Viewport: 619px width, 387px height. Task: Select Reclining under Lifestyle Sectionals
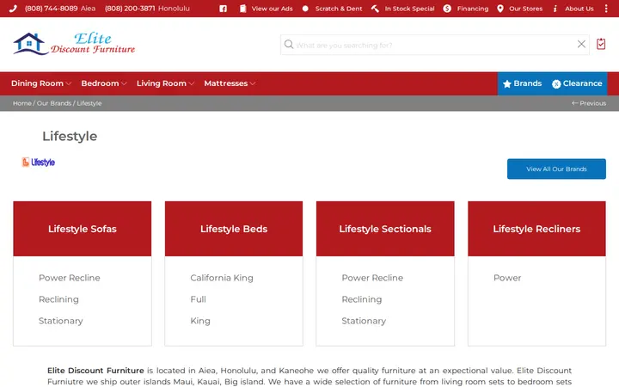pos(362,299)
